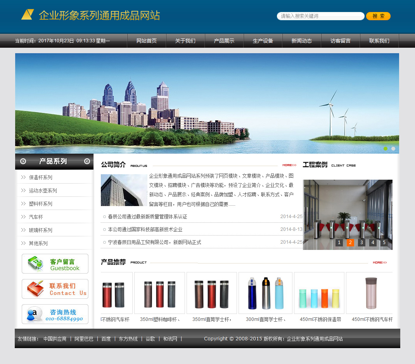Open news 本公司通过国家科技部高新技术企业

coord(145,229)
